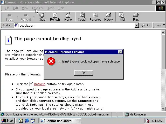Click OK in the error dialog

coord(84,73)
